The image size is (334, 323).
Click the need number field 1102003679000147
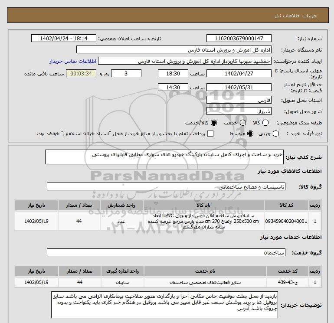239,38
